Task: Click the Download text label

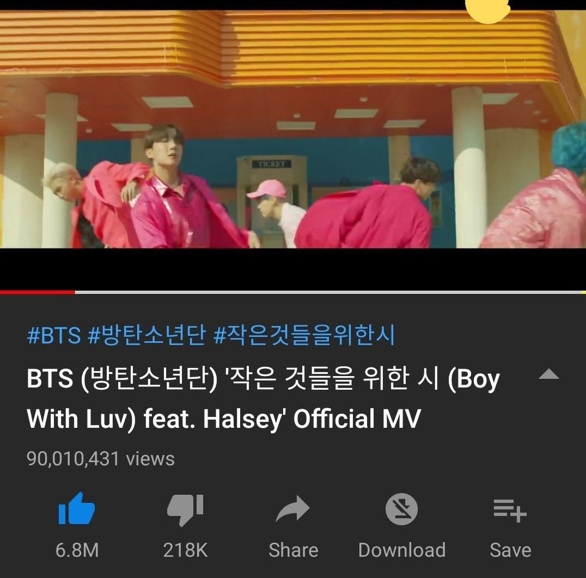Action: [402, 550]
